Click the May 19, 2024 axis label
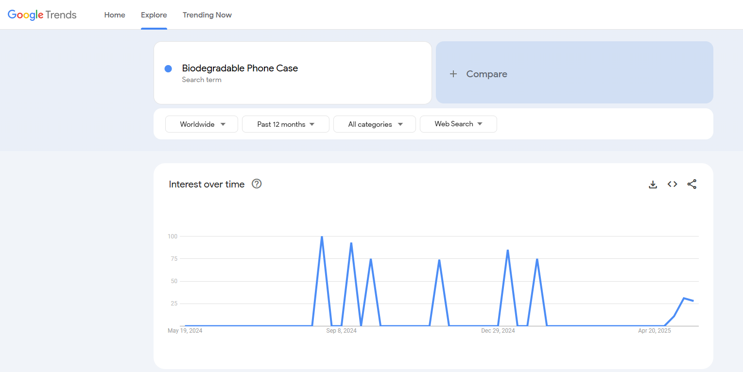 [x=185, y=331]
